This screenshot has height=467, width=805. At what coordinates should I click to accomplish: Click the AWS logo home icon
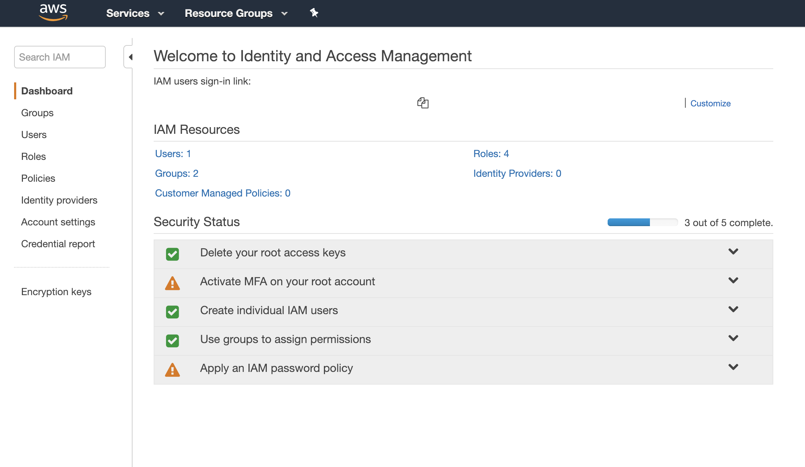click(53, 13)
